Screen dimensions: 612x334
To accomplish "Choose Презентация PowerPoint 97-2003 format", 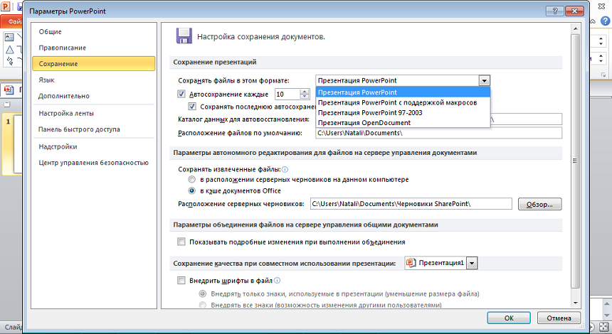I will click(x=403, y=112).
